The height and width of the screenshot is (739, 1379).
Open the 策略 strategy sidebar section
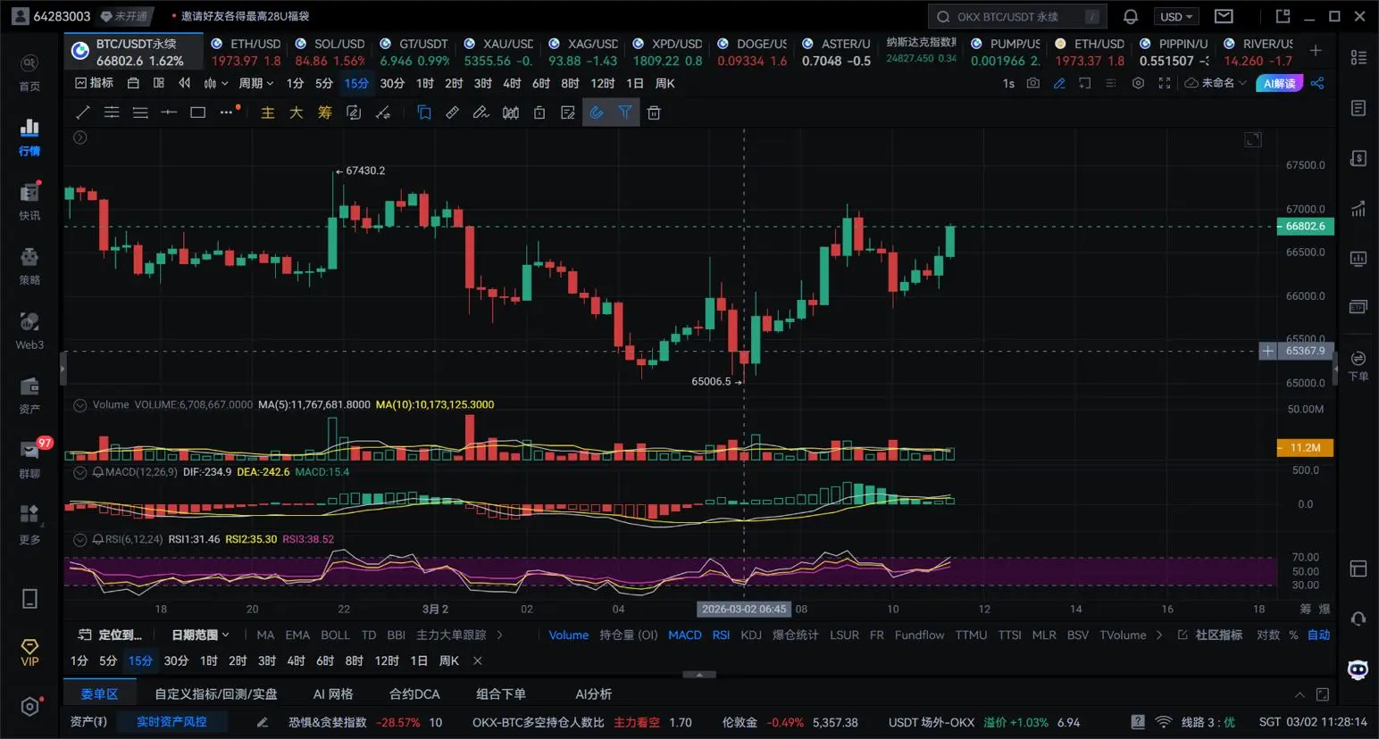click(x=29, y=266)
